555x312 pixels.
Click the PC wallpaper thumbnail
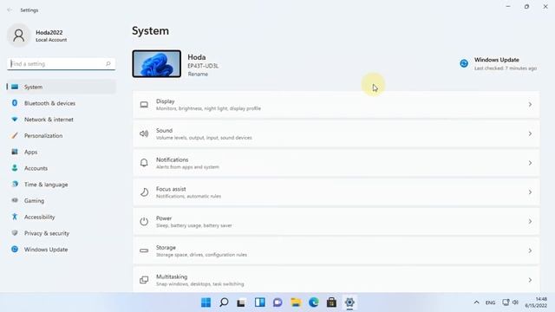click(157, 63)
